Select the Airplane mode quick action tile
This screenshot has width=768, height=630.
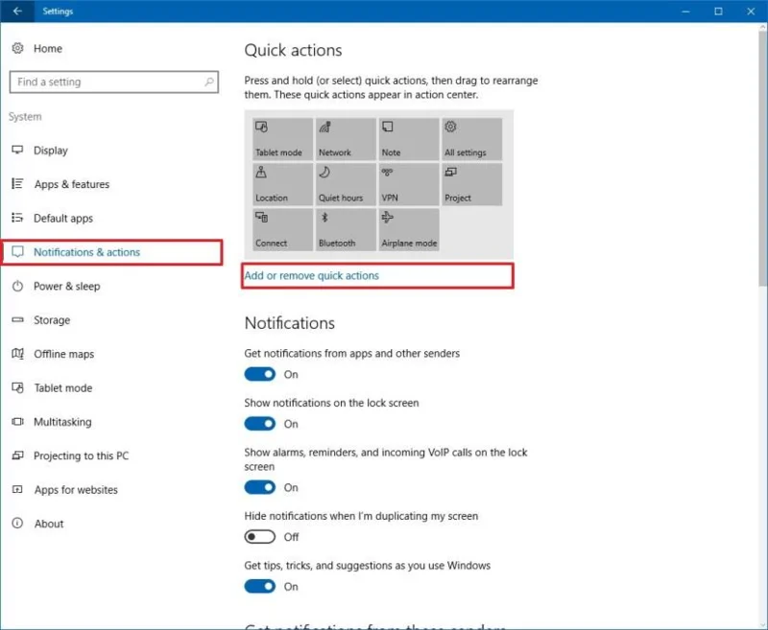point(409,230)
